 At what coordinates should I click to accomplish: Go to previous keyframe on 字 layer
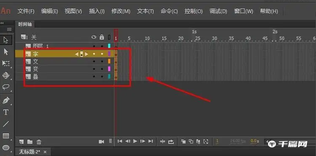coord(77,54)
